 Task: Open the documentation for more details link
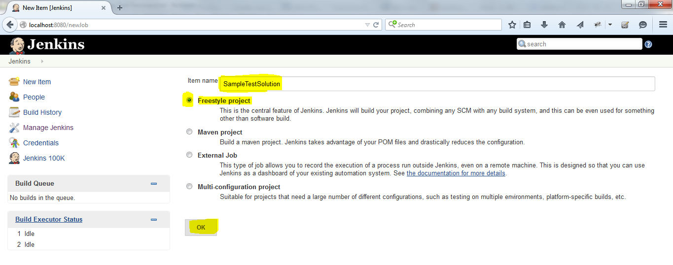click(x=456, y=173)
